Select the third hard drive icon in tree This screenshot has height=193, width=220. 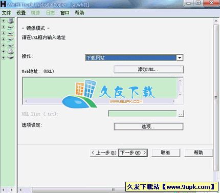point(11,39)
